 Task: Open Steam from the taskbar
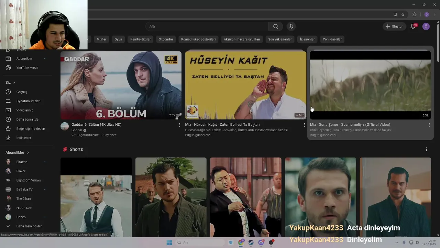tap(251, 242)
